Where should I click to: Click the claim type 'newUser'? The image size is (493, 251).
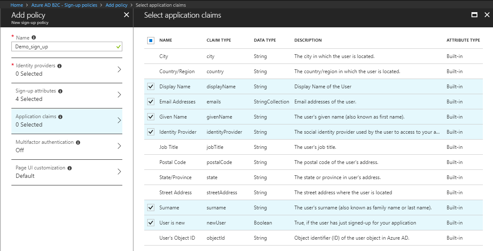pyautogui.click(x=216, y=223)
